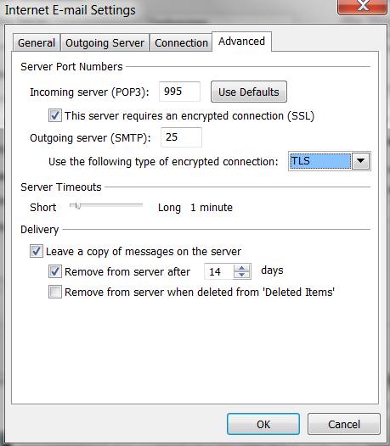This screenshot has width=390, height=446.
Task: Toggle Remove from server after days checkbox
Action: point(54,271)
